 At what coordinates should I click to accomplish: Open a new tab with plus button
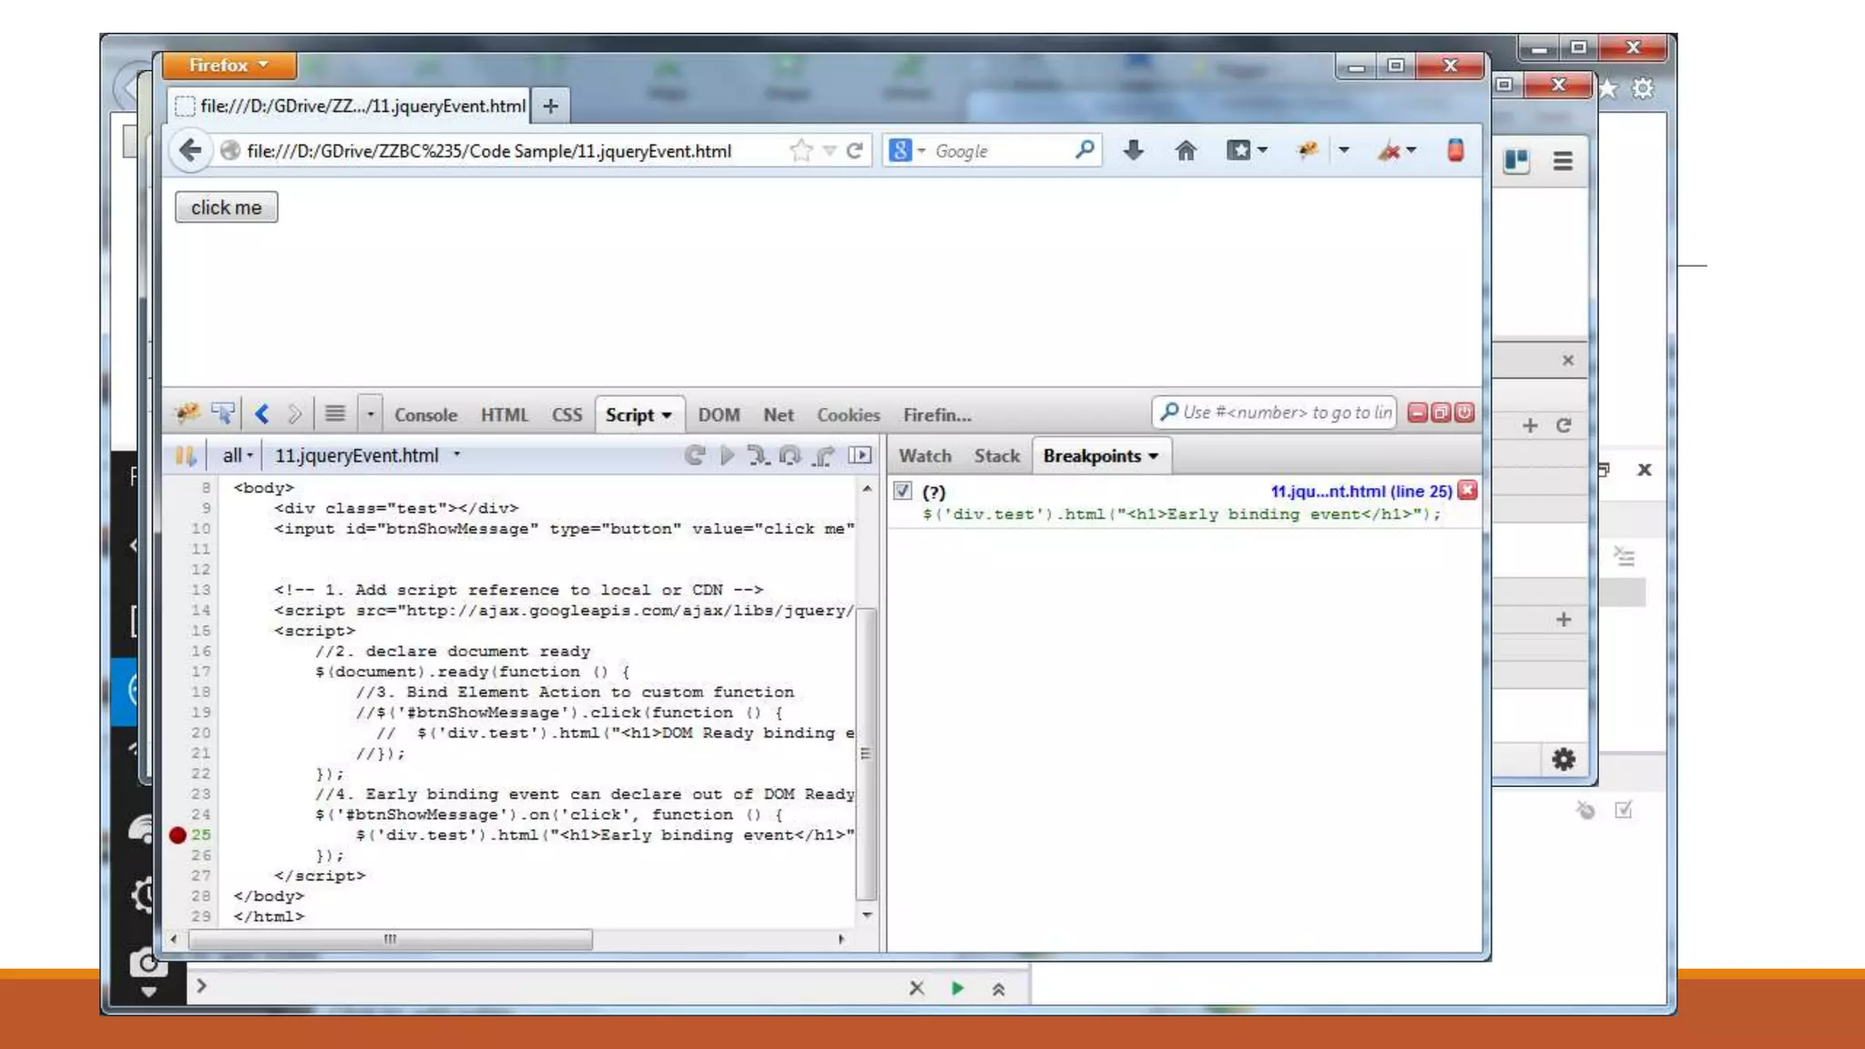550,107
